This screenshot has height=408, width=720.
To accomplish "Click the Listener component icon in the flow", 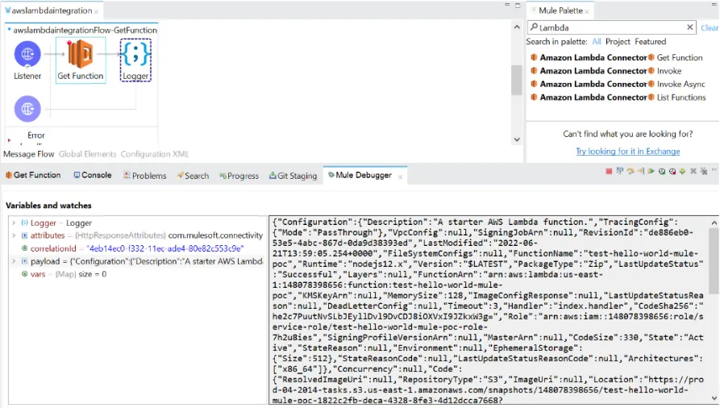I will [27, 54].
